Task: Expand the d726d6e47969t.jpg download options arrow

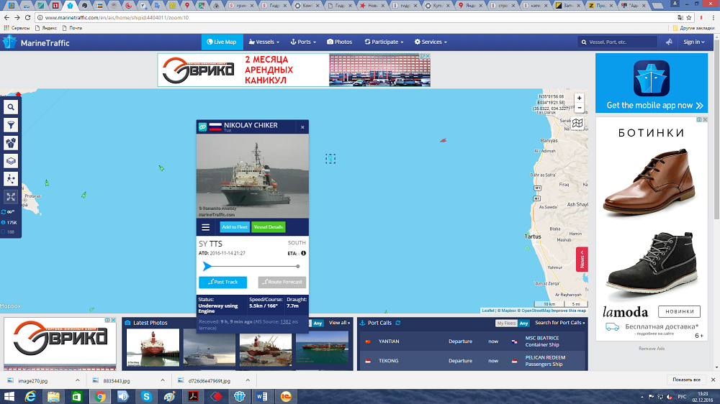Action: [x=248, y=380]
